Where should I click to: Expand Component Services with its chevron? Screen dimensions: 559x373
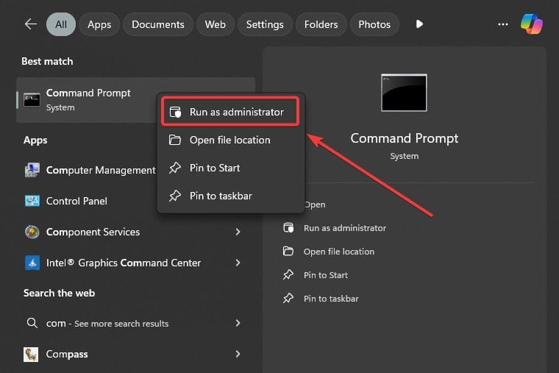[238, 232]
